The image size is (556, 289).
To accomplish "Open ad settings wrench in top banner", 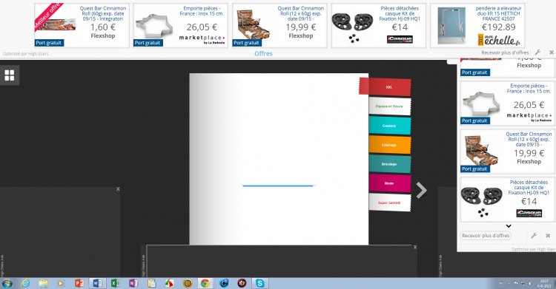I will [x=537, y=52].
